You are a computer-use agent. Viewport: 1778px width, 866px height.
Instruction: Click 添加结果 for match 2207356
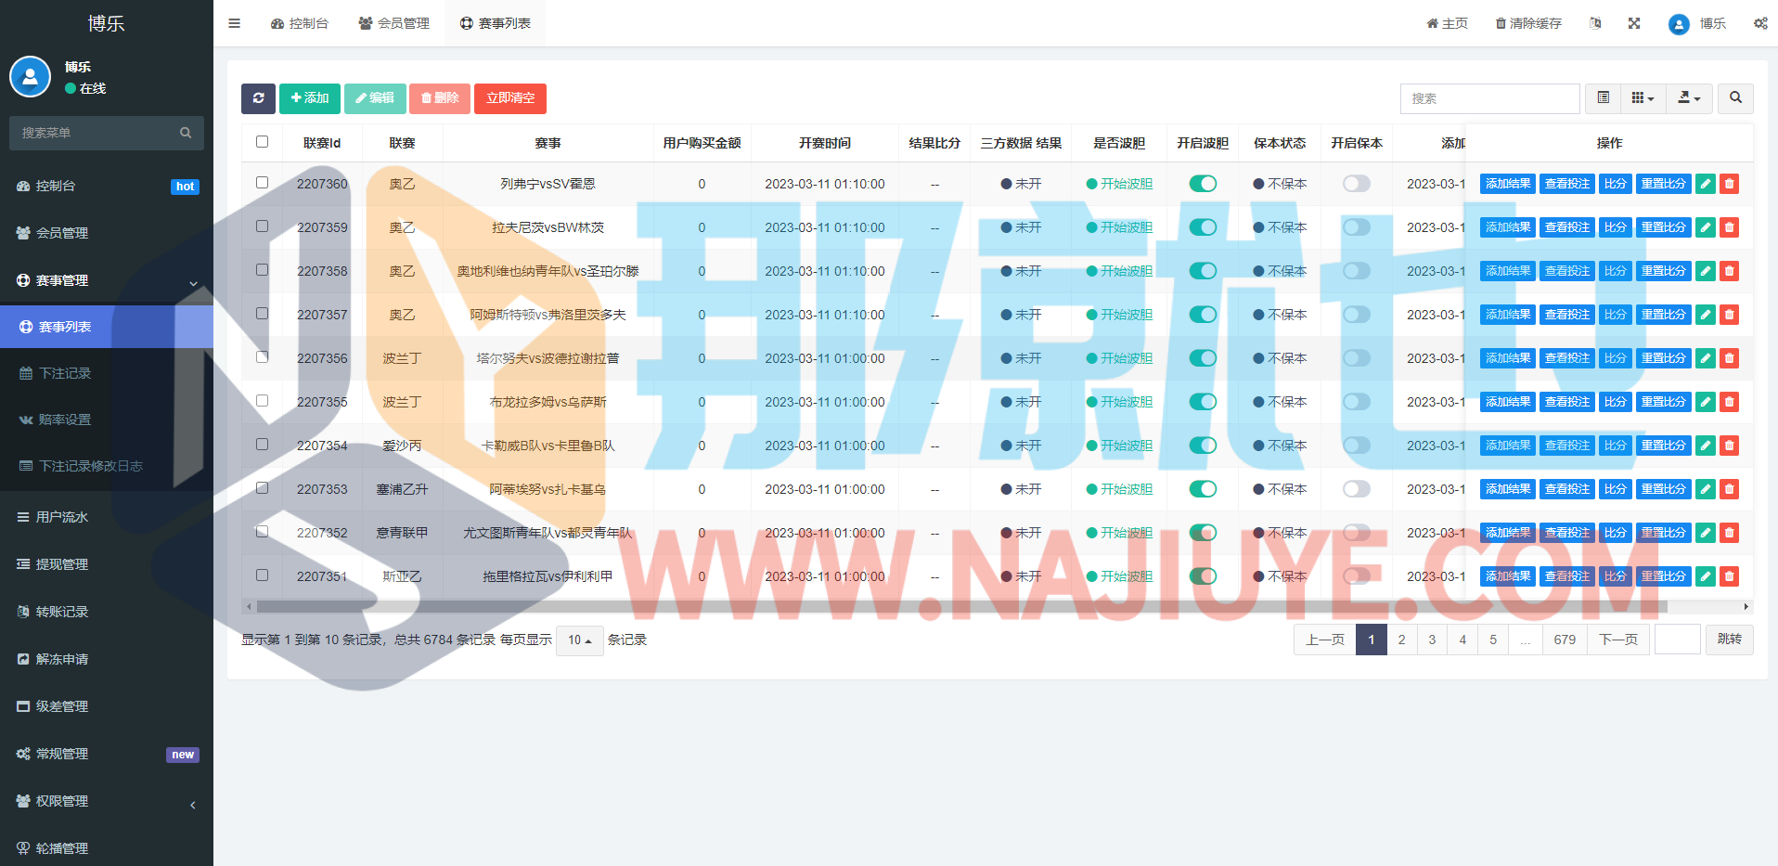[x=1507, y=358]
